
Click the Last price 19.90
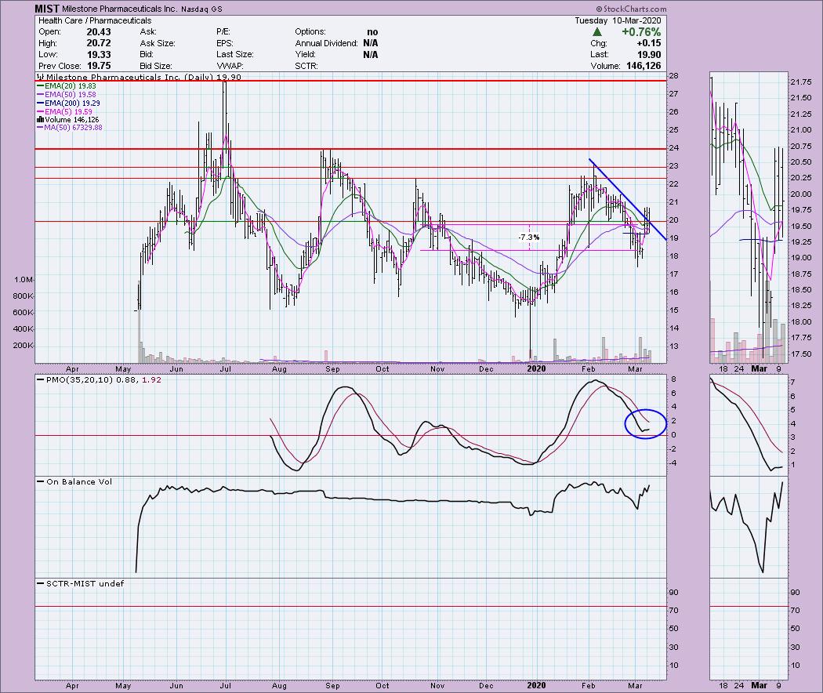coord(649,55)
